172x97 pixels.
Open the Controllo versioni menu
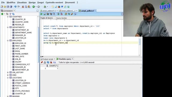coord(54,2)
